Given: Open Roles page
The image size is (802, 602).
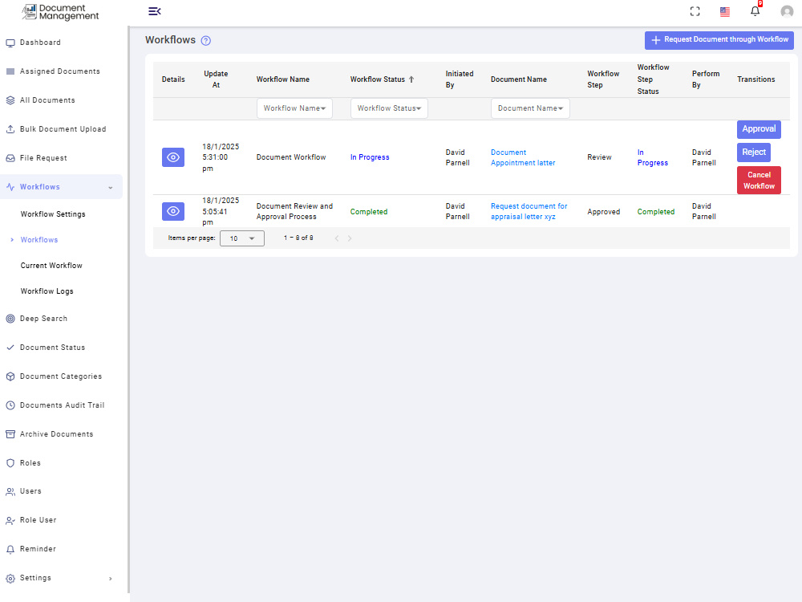Looking at the screenshot, I should click(30, 463).
